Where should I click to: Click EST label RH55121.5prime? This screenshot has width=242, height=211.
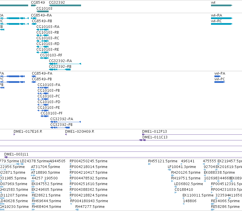[163, 161]
